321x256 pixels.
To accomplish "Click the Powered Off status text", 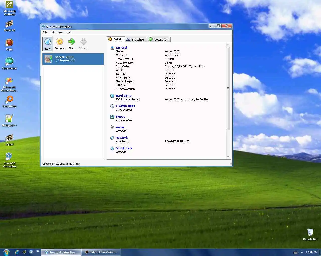I will (x=67, y=60).
